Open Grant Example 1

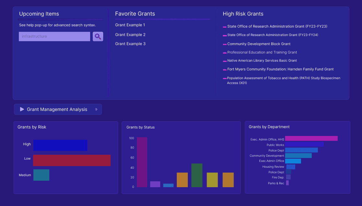point(130,25)
